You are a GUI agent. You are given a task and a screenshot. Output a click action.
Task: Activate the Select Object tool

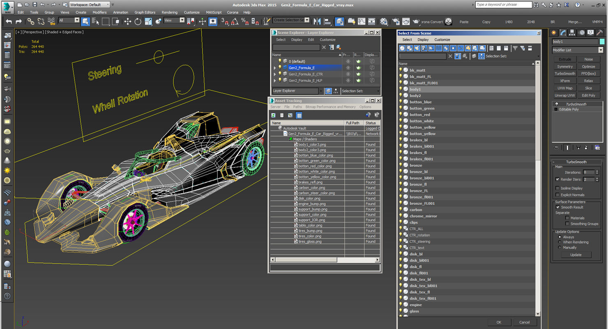(85, 21)
